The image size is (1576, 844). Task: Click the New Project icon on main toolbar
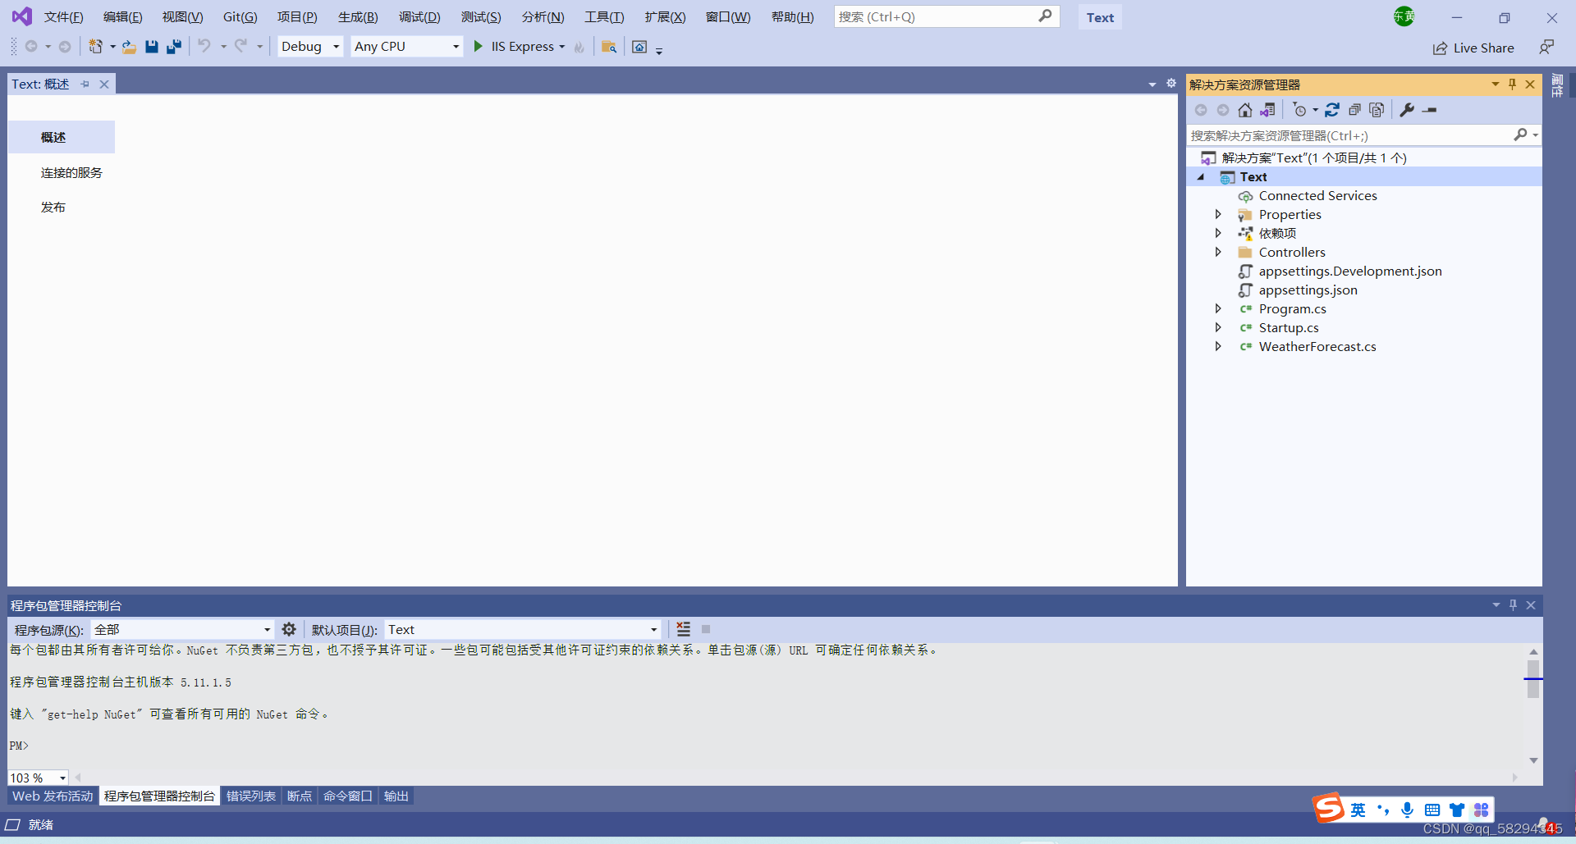coord(97,46)
